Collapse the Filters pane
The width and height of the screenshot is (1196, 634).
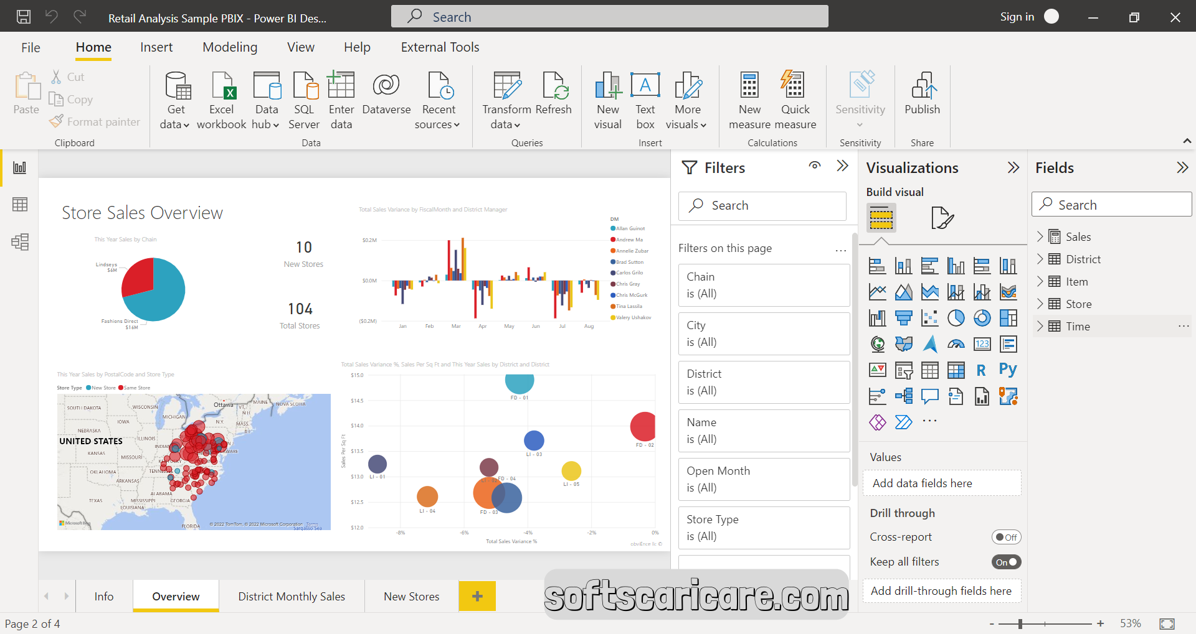click(x=843, y=165)
